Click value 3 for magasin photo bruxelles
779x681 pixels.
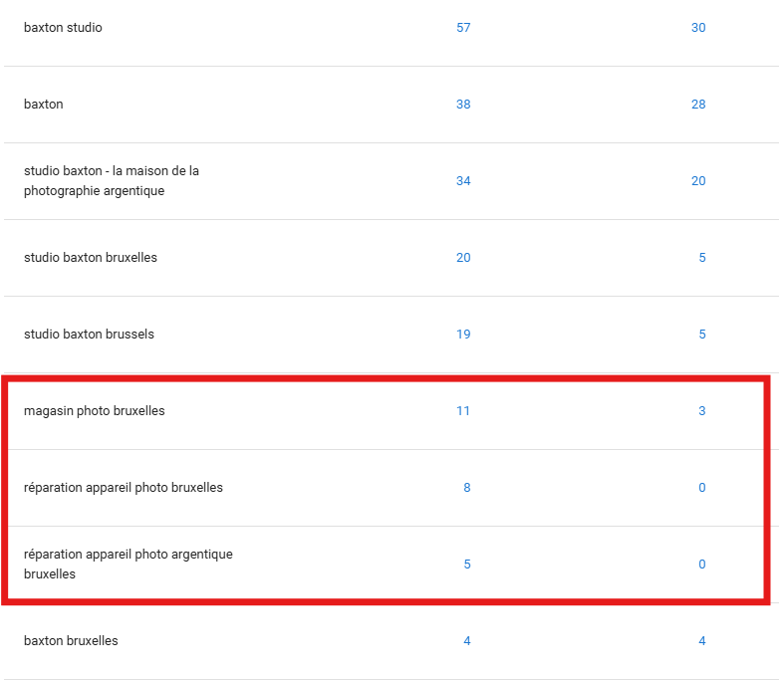tap(702, 411)
